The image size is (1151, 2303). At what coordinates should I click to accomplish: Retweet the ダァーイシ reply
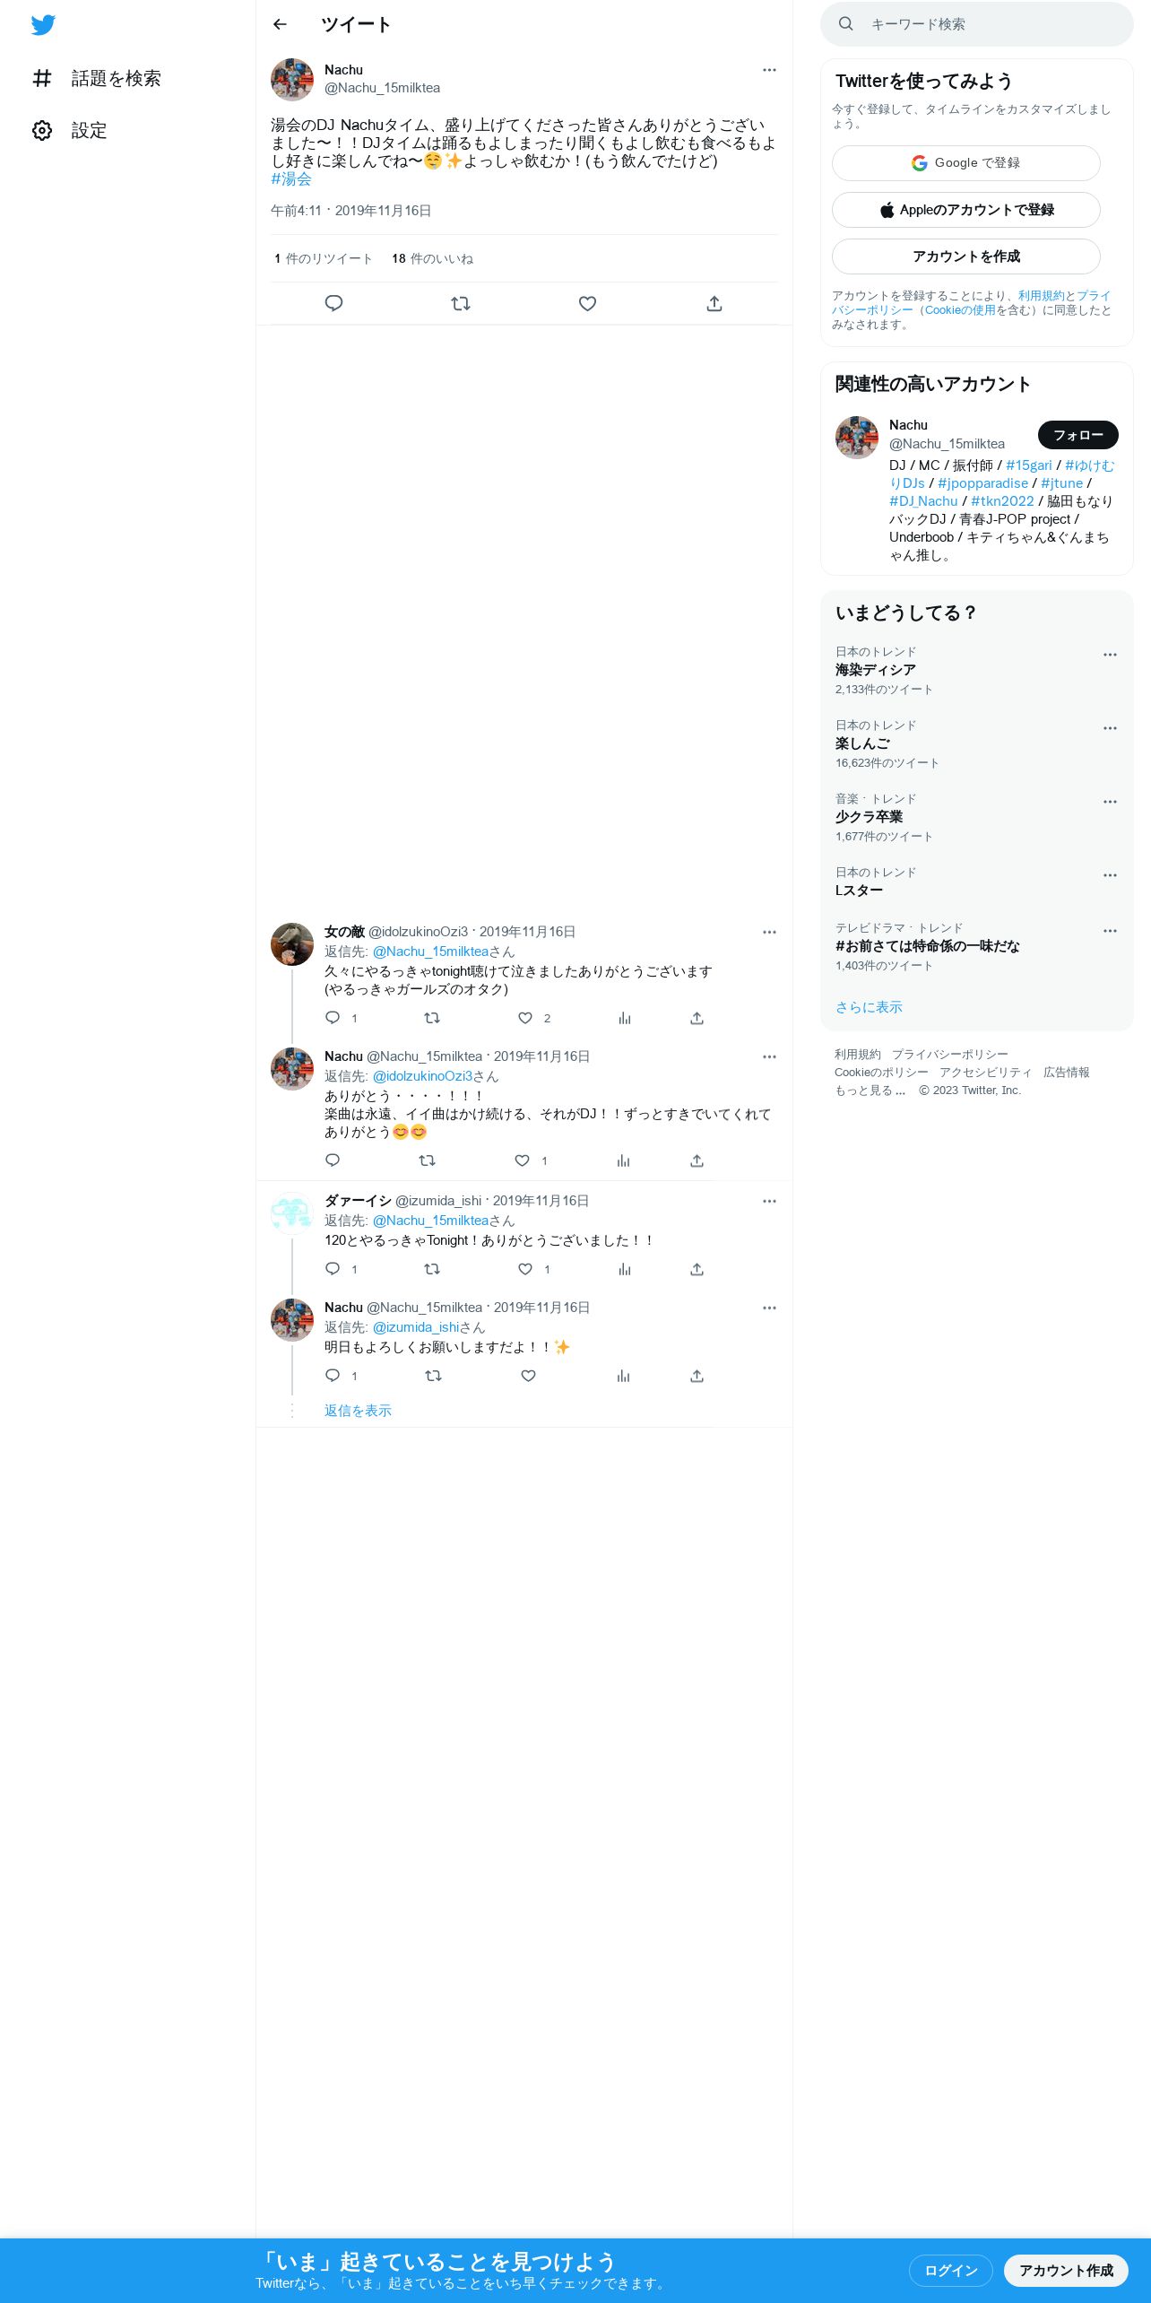432,1269
